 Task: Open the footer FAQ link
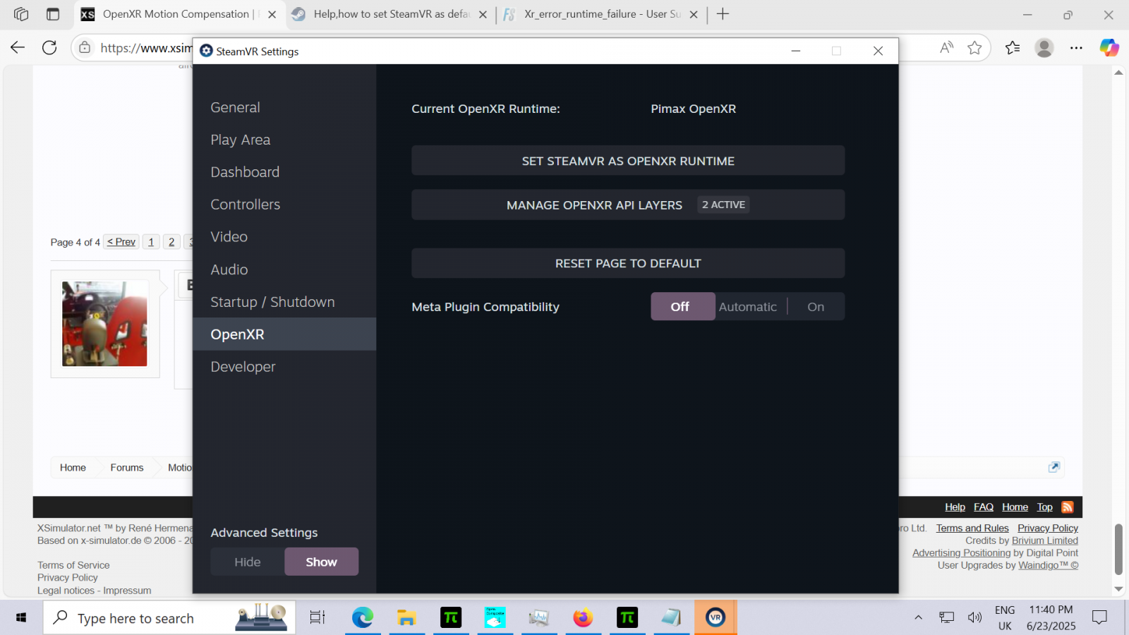click(984, 507)
